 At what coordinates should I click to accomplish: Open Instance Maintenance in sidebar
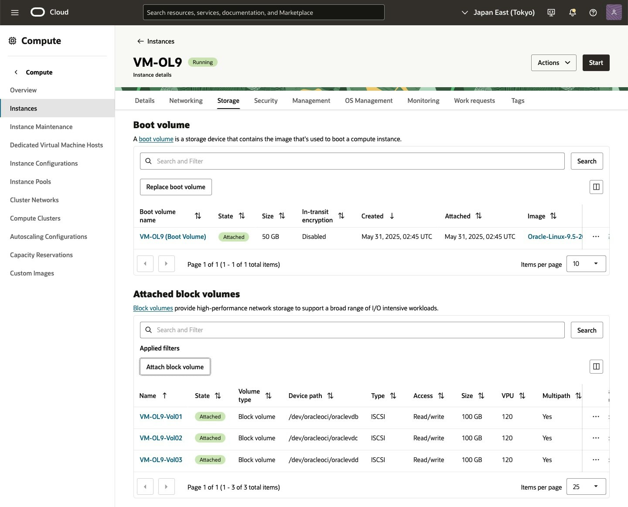(x=41, y=127)
